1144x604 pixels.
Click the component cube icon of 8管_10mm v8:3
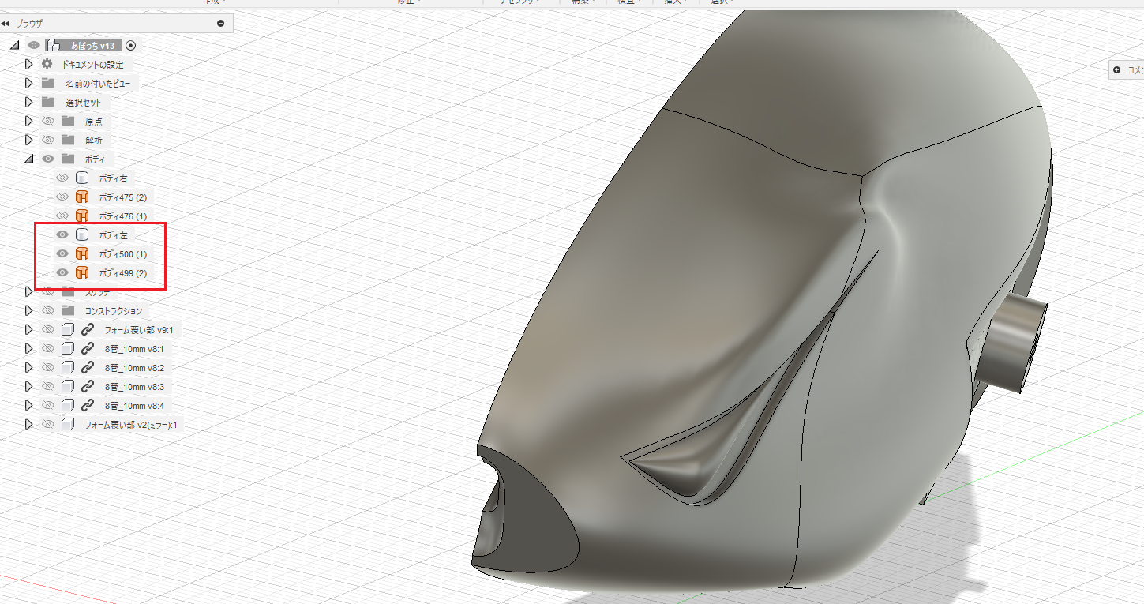pyautogui.click(x=68, y=386)
